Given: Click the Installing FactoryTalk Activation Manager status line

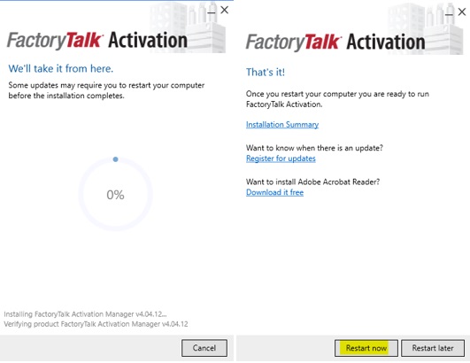Looking at the screenshot, I should pos(85,314).
